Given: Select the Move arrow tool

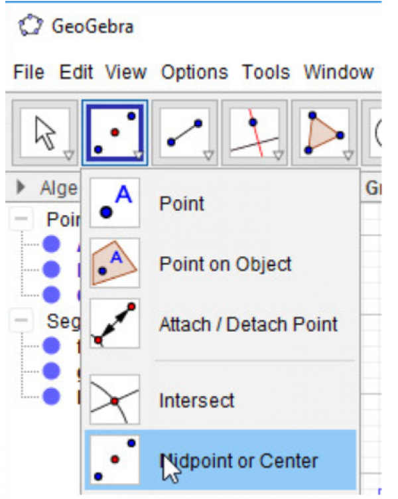Looking at the screenshot, I should click(x=45, y=132).
